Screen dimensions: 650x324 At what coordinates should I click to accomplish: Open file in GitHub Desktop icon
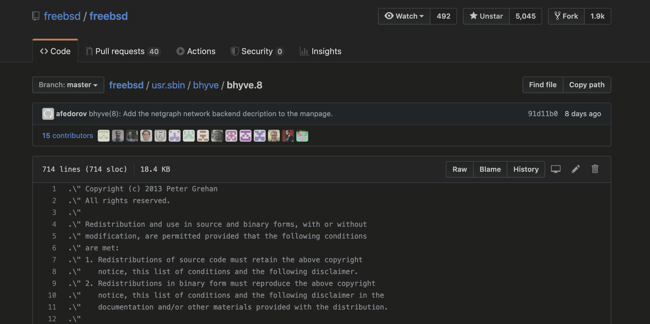(555, 169)
